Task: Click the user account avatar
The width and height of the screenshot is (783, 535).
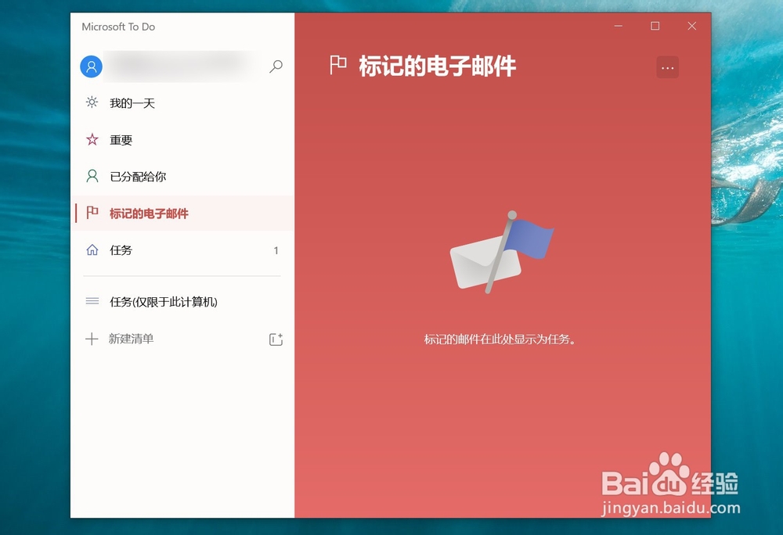Action: (91, 66)
